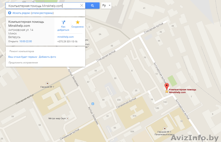221x142 pixels.
Task: Click Гімназія № 7 Пачатковыя класы icon
Action: 164,129
